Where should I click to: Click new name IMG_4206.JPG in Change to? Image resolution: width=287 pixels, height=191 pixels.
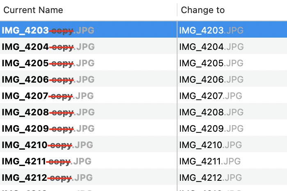212,80
